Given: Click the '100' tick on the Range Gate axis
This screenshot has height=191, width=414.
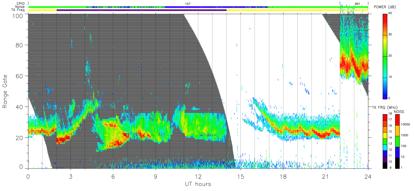Looking at the screenshot, I should click(x=18, y=15).
